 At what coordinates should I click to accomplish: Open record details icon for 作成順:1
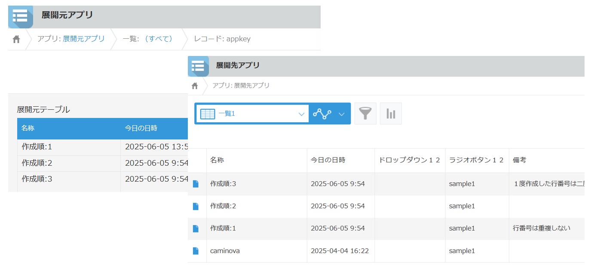point(196,229)
